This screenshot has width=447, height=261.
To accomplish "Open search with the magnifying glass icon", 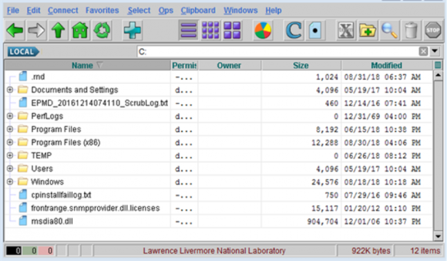I will [389, 30].
